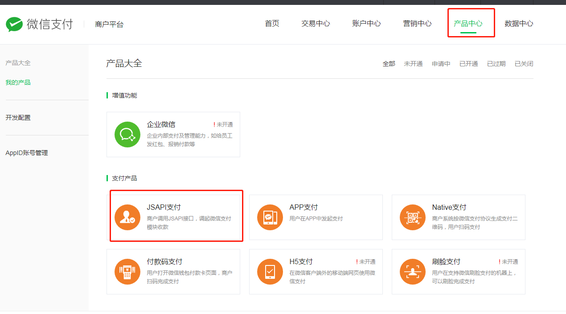Click the 支付产品 section heading

tap(124, 178)
